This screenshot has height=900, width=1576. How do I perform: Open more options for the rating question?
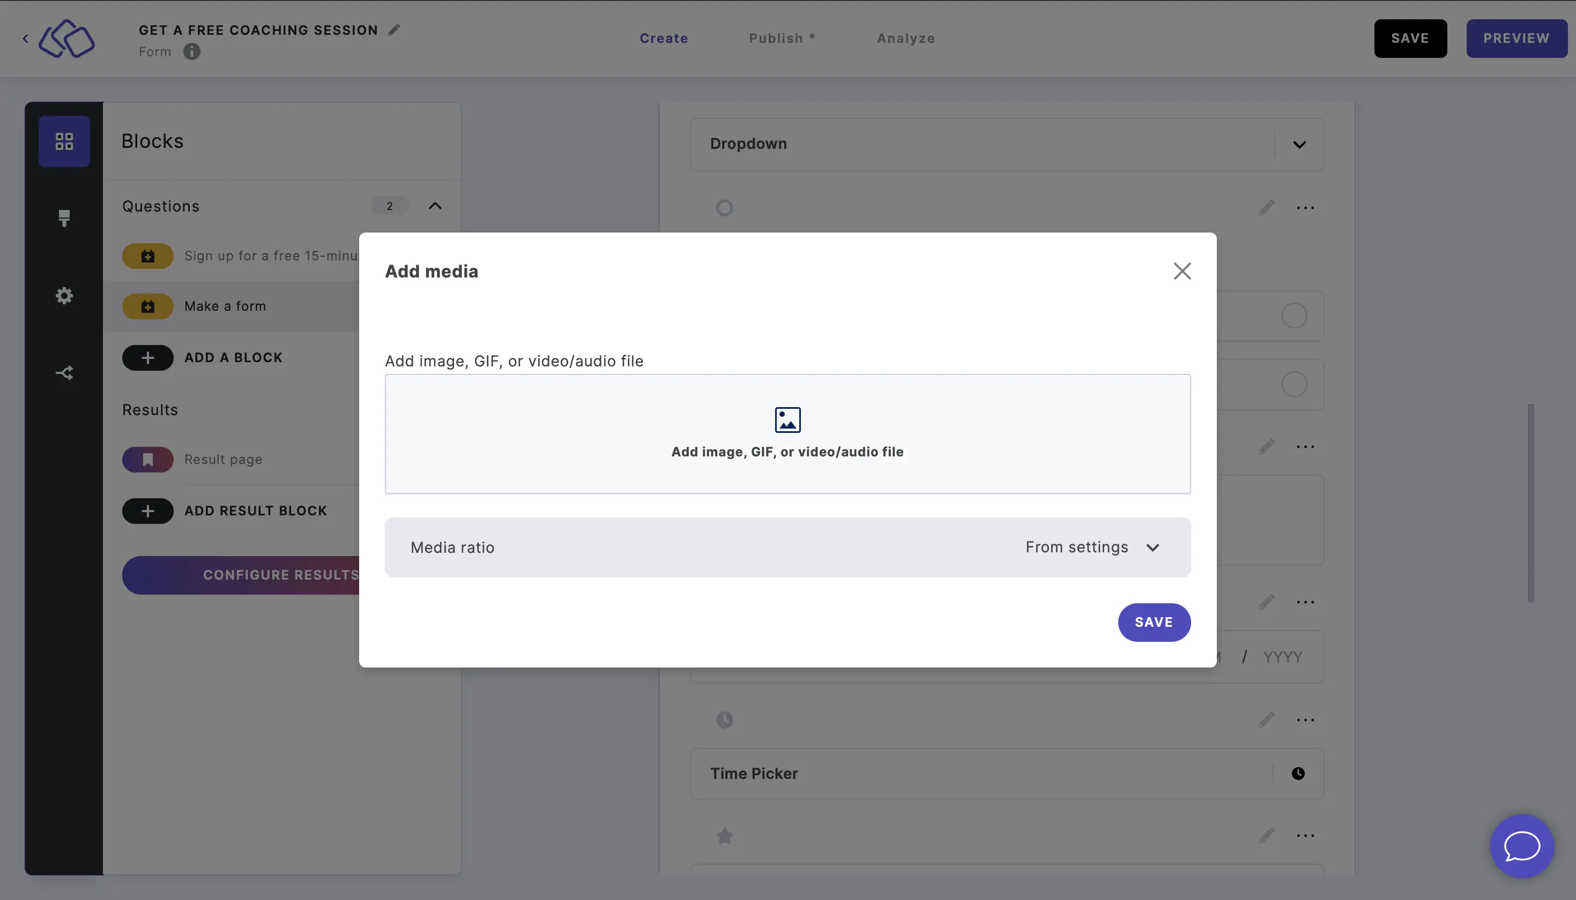pos(1305,836)
